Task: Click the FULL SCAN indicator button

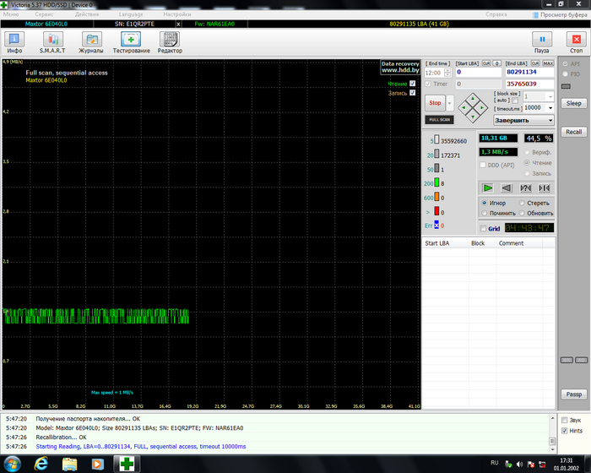Action: 440,120
